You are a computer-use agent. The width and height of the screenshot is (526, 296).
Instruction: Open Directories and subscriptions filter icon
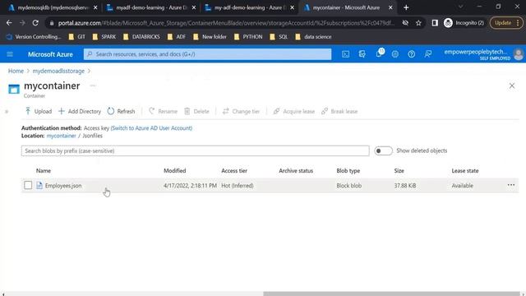[362, 54]
